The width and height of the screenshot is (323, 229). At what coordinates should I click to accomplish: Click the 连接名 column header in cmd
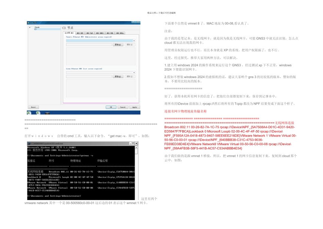(x=31, y=161)
